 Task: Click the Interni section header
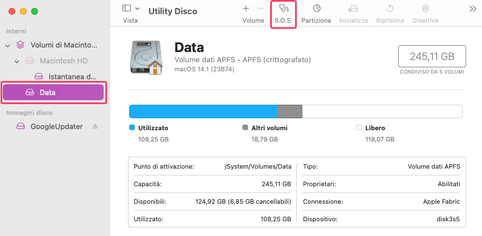click(x=16, y=31)
